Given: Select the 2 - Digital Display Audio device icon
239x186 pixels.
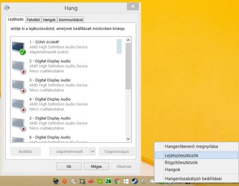Looking at the screenshot, I should (x=19, y=67).
